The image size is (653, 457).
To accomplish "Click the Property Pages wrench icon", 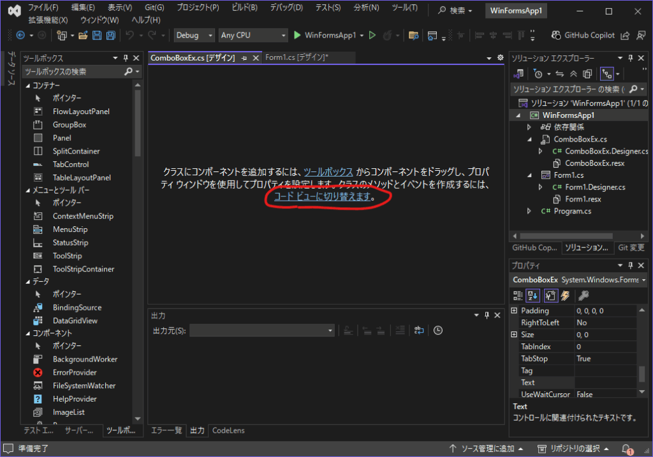I will (582, 295).
